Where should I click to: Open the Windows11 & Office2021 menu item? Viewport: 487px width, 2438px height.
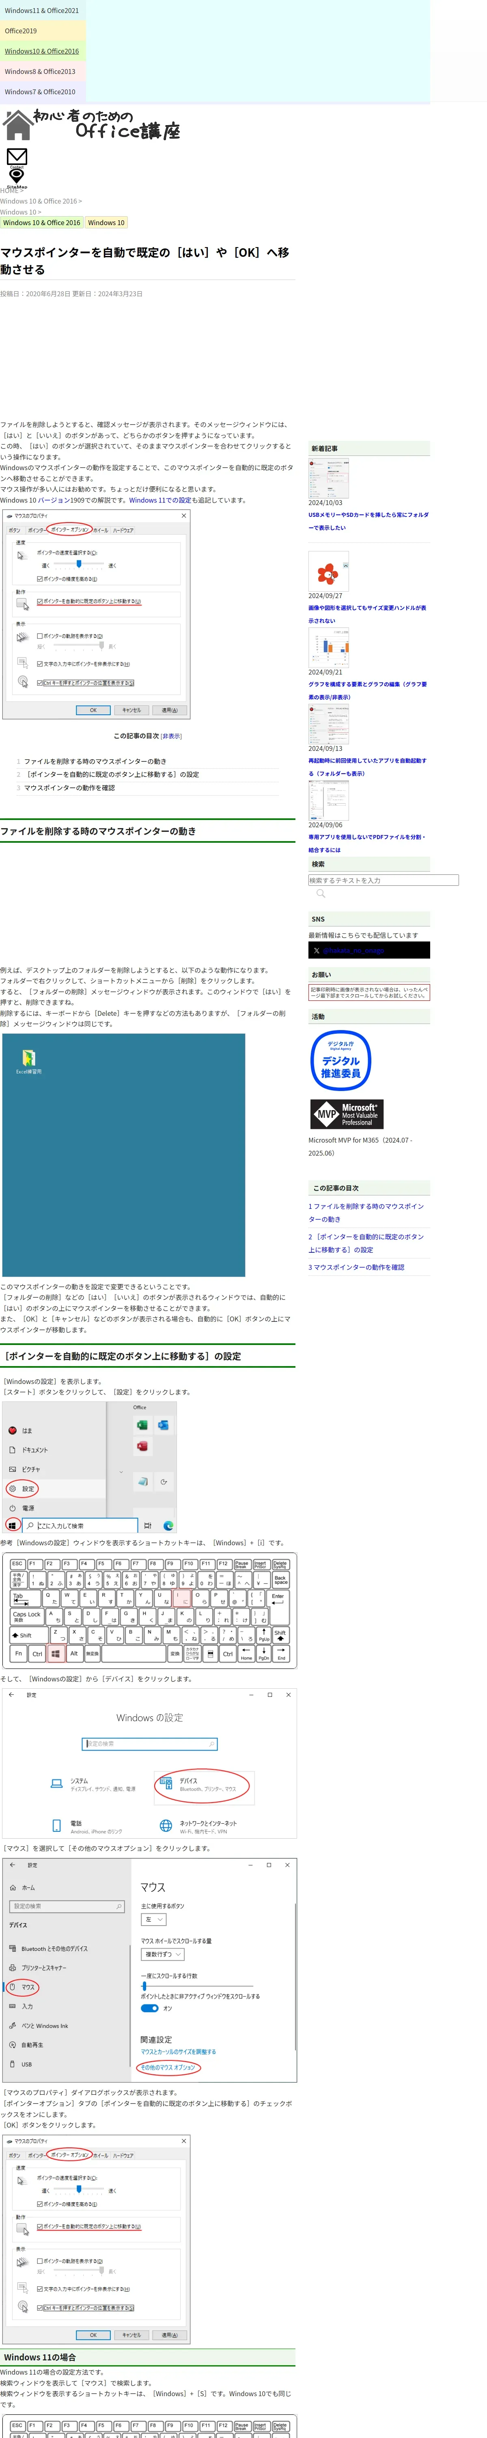click(42, 11)
